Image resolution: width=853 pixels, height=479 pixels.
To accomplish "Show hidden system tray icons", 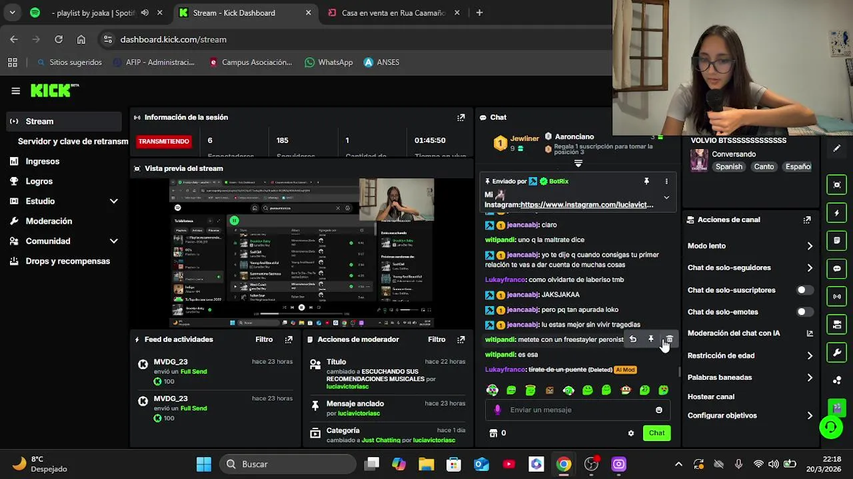I will (678, 464).
